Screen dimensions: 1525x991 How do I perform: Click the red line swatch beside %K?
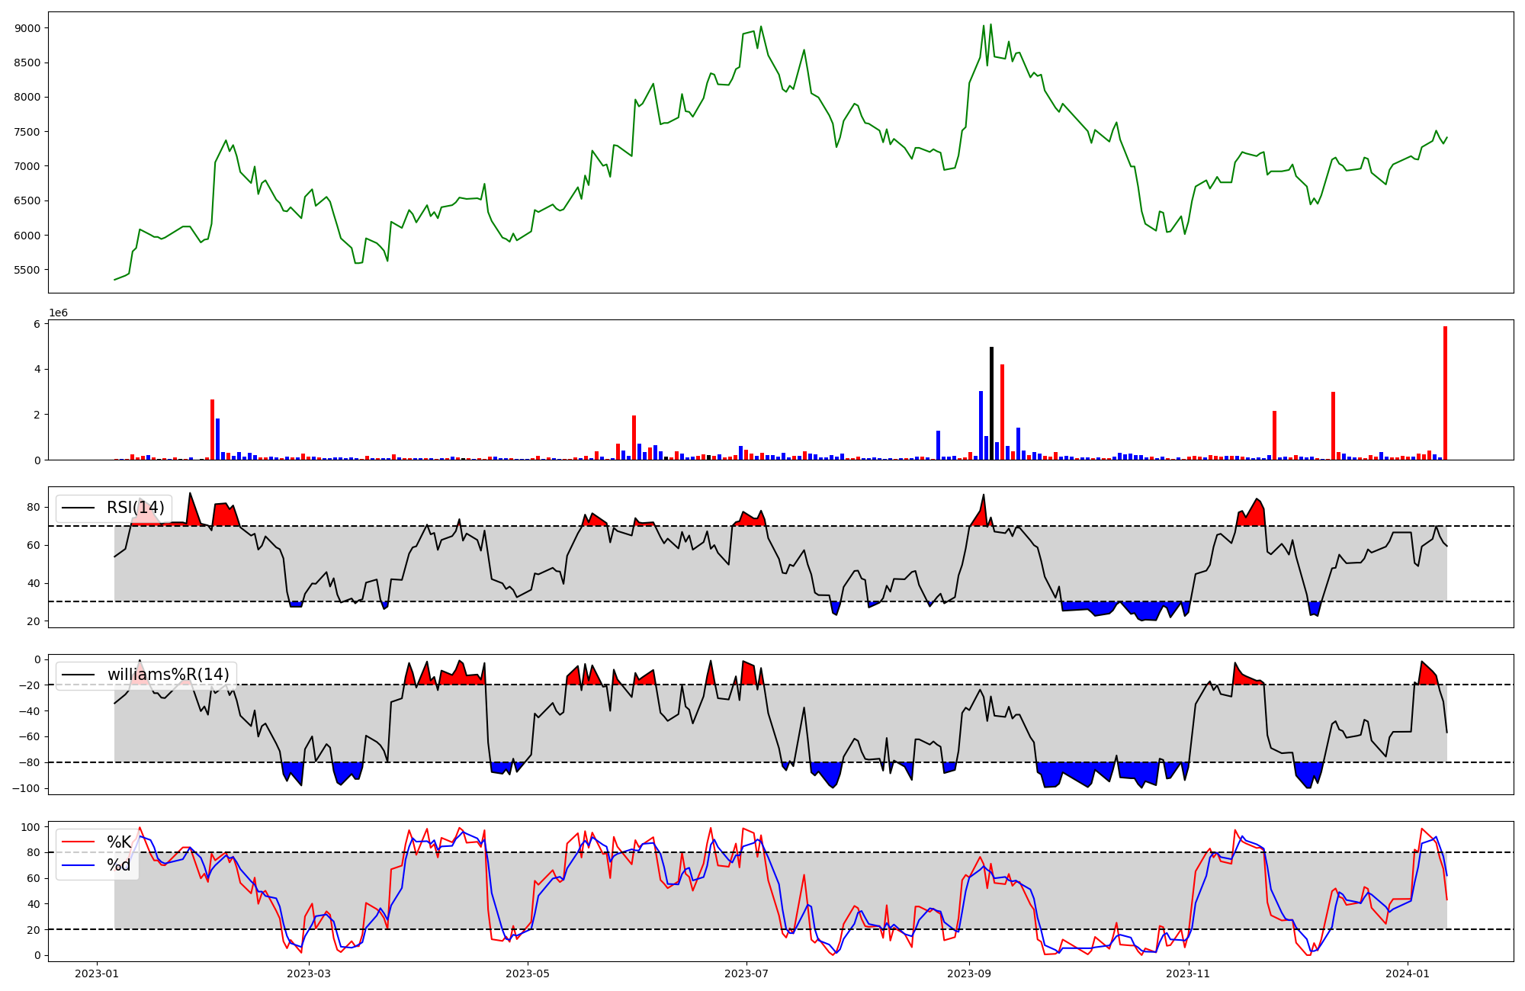[x=78, y=842]
